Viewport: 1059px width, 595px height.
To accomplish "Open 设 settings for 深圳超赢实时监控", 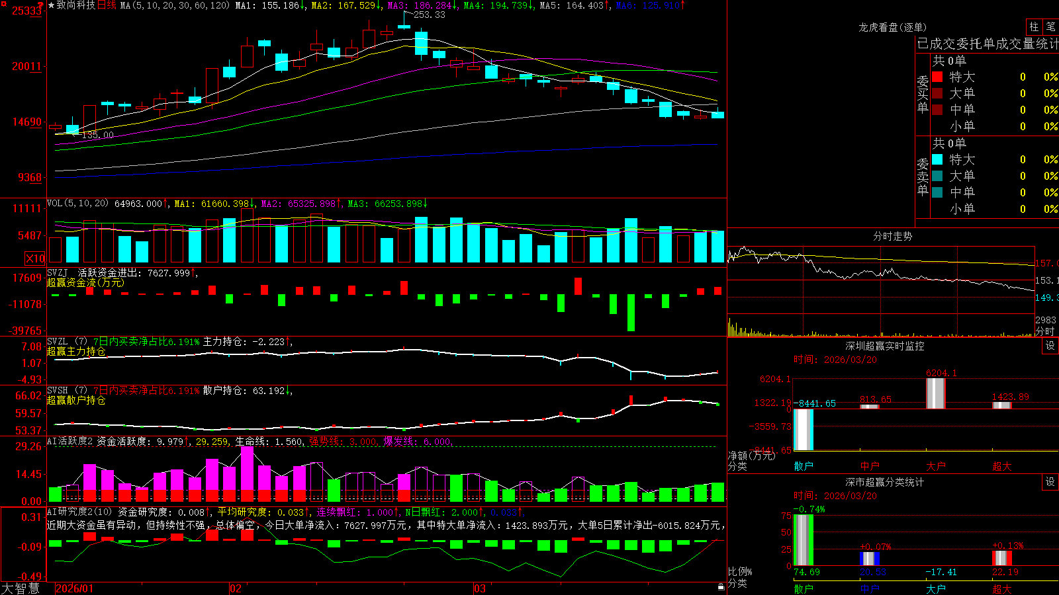I will tap(1050, 346).
